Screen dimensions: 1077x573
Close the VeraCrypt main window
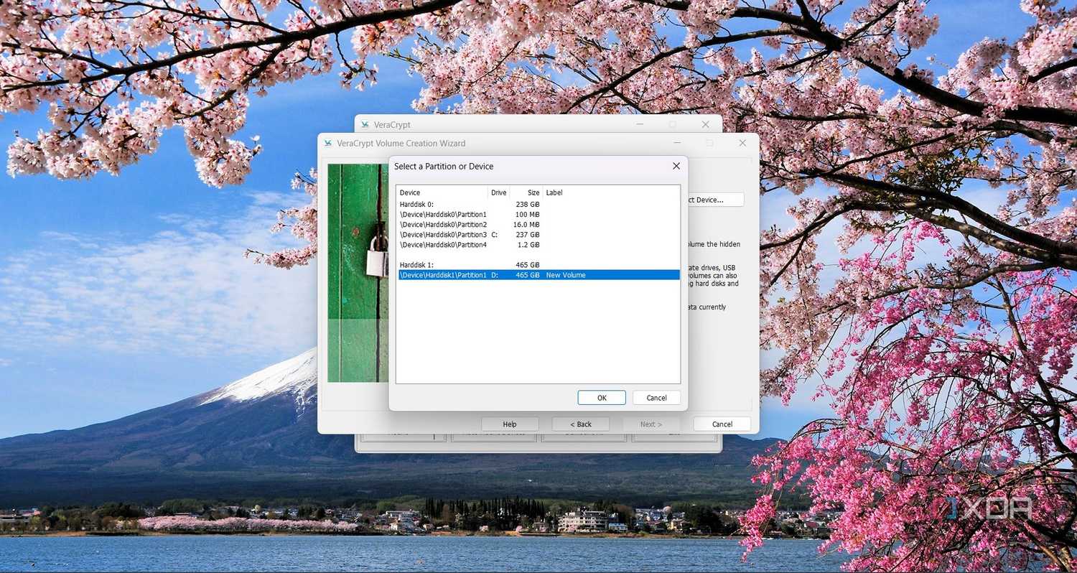[705, 124]
